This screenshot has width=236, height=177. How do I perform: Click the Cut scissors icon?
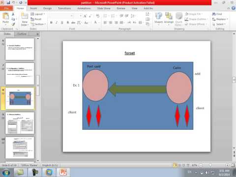coord(13,14)
